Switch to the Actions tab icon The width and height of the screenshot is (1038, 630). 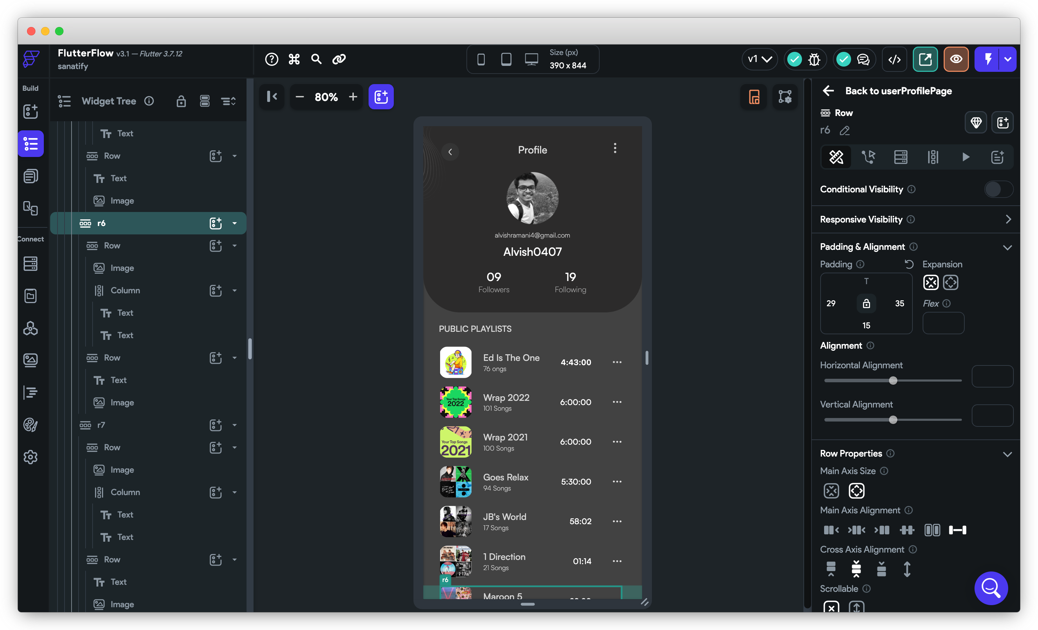click(x=868, y=157)
